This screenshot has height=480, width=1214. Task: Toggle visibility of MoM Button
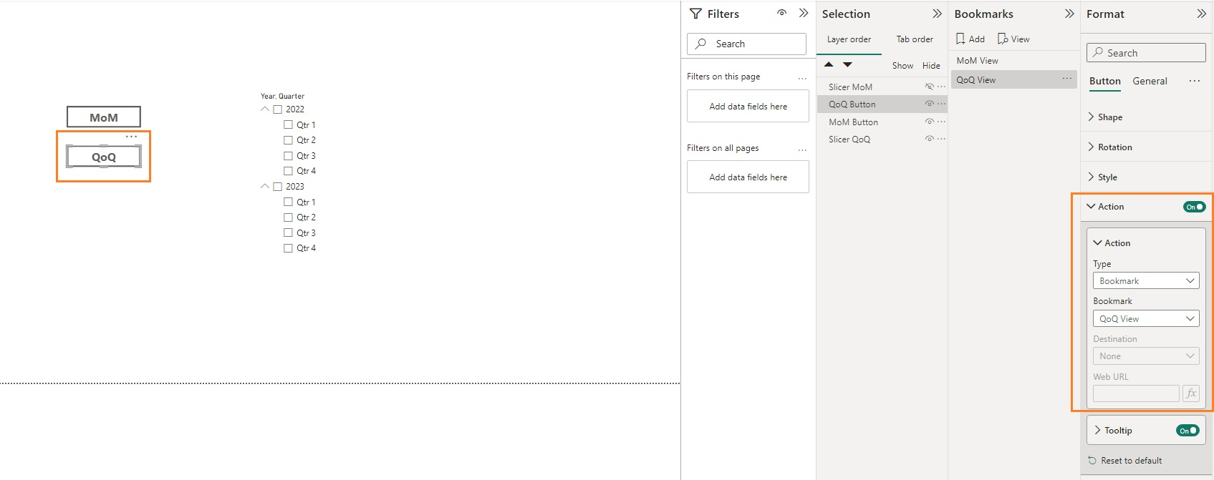click(929, 122)
